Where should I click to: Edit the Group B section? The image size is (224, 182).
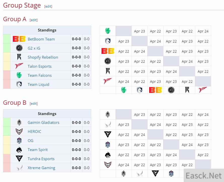pyautogui.click(x=34, y=103)
